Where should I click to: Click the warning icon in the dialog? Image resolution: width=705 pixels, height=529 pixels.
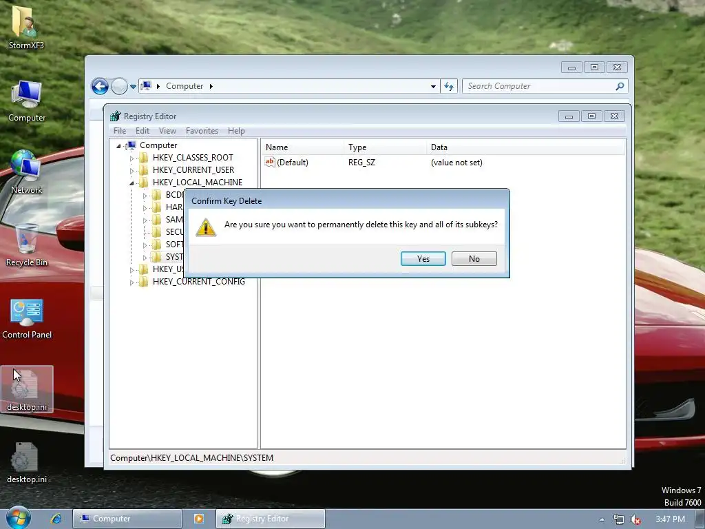[206, 227]
